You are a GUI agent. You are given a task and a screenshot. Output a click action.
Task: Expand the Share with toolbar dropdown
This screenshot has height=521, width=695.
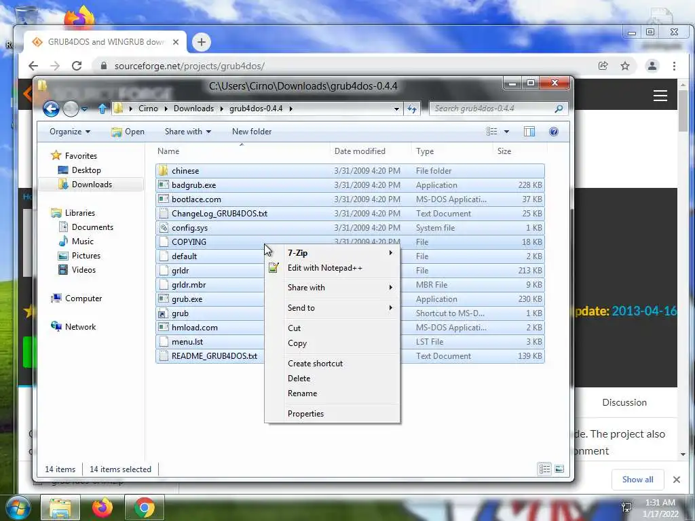188,132
